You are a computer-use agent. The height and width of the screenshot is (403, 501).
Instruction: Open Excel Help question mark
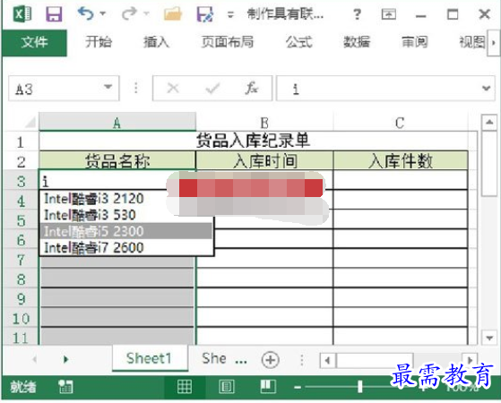pos(358,14)
